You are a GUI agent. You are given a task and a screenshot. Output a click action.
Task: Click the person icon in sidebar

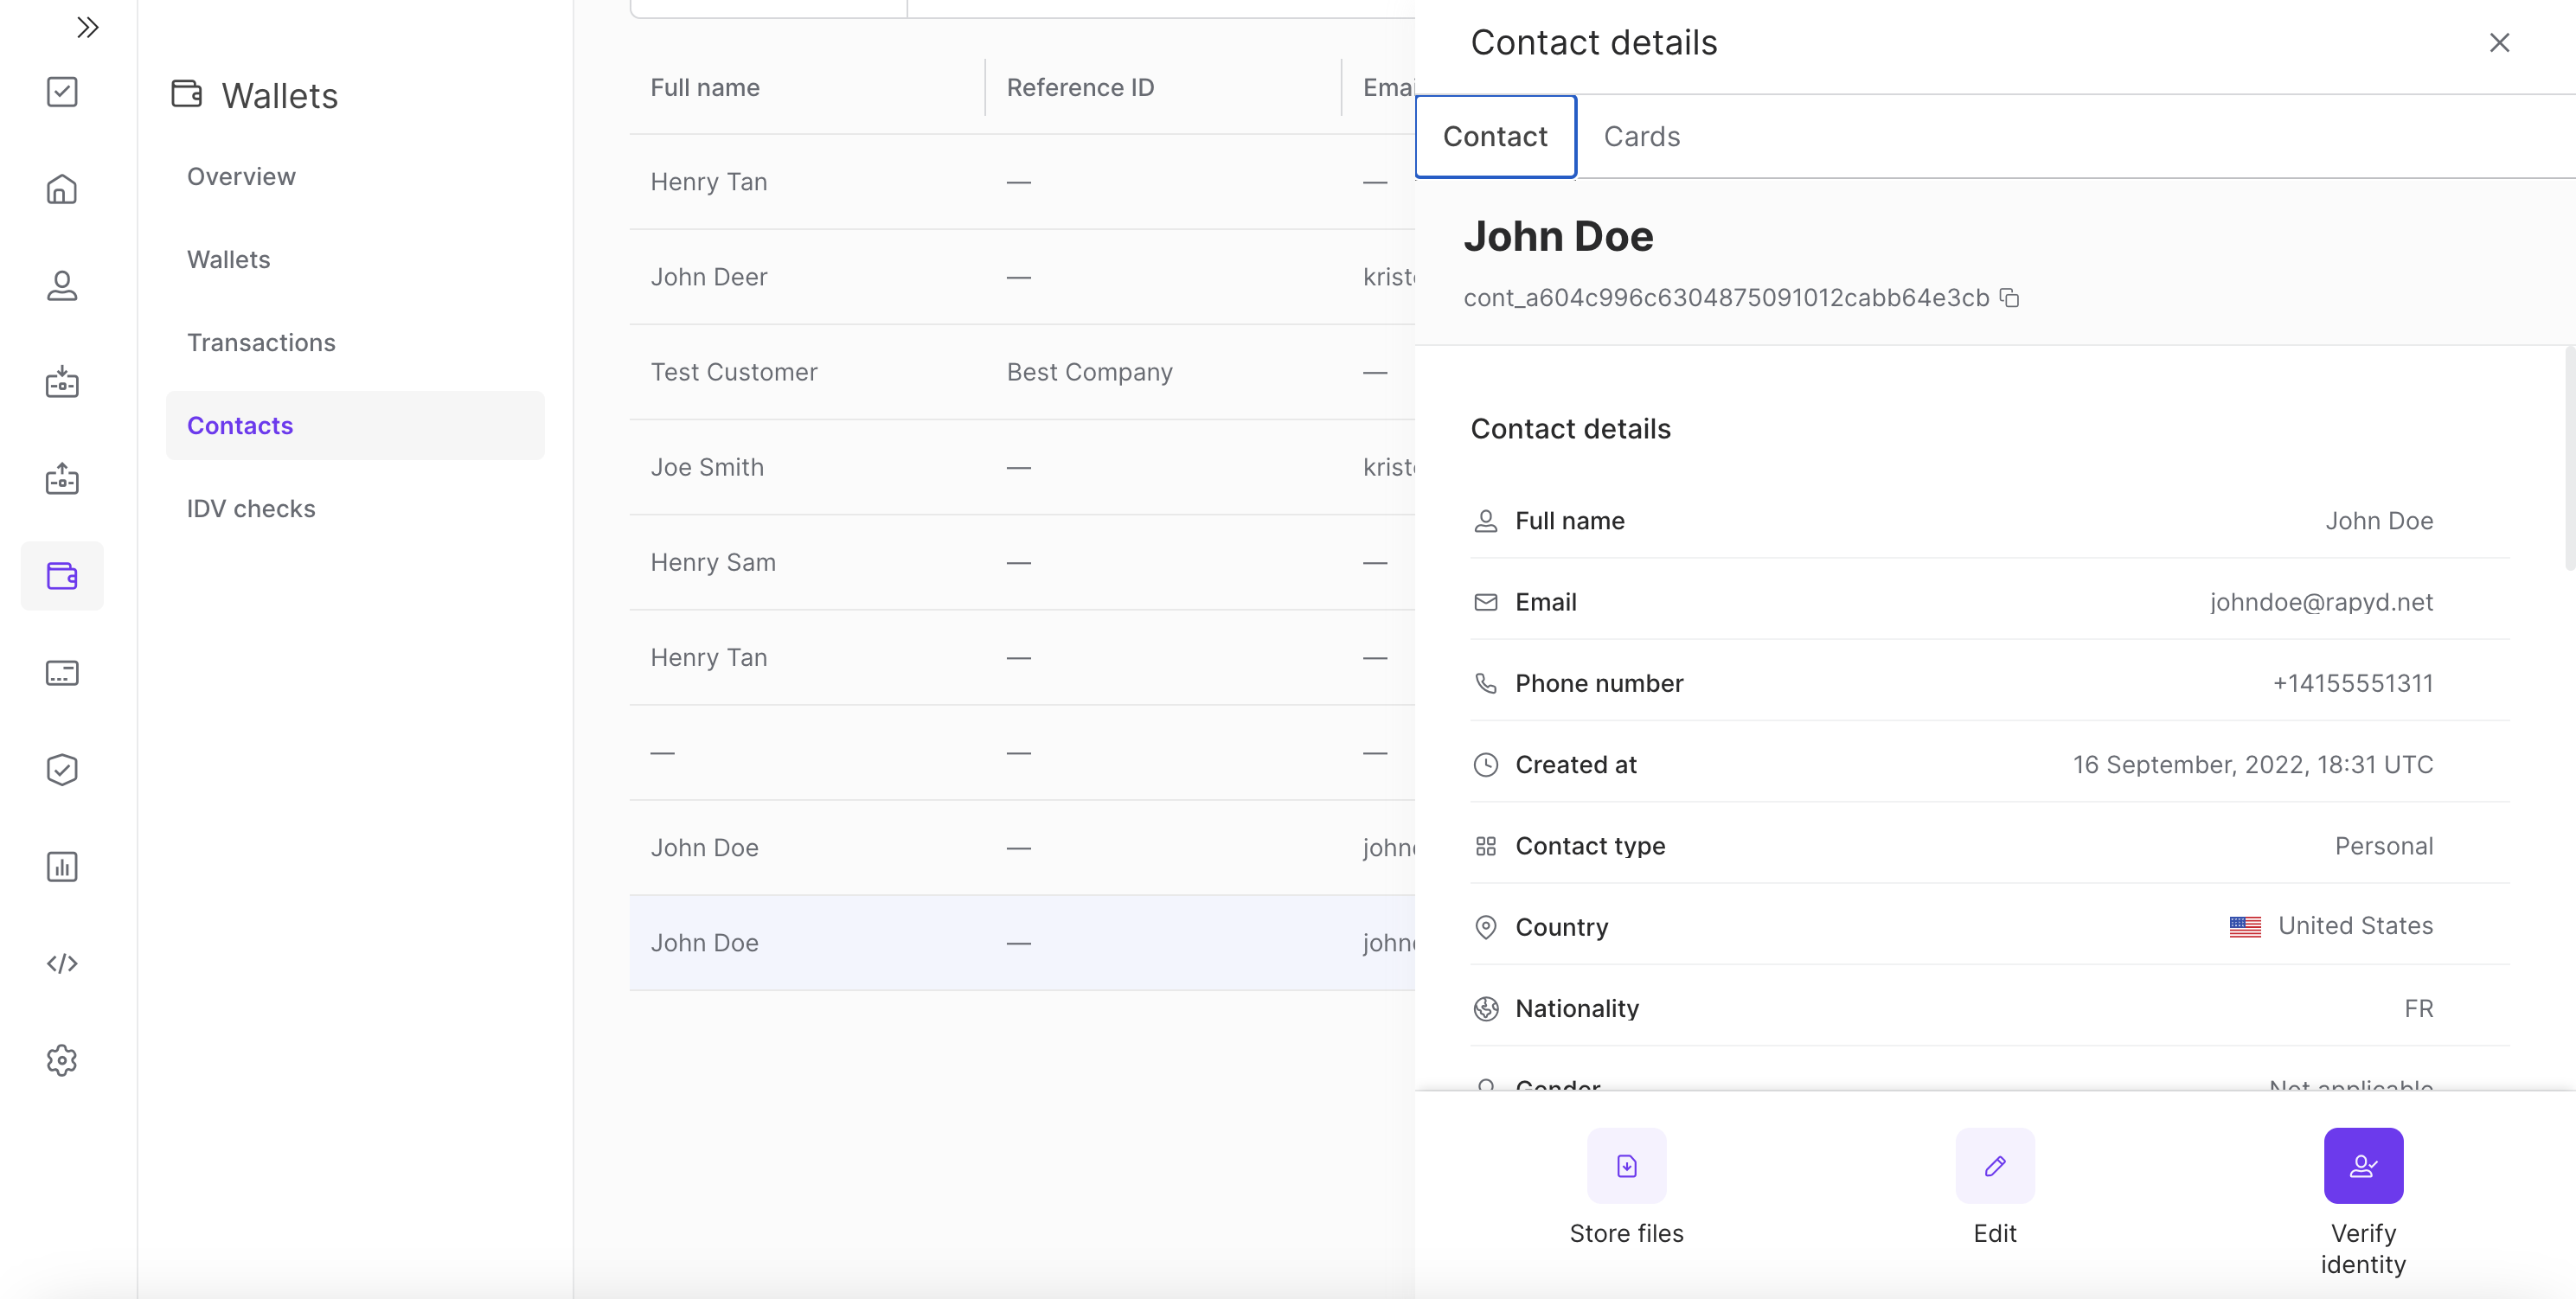pos(62,286)
